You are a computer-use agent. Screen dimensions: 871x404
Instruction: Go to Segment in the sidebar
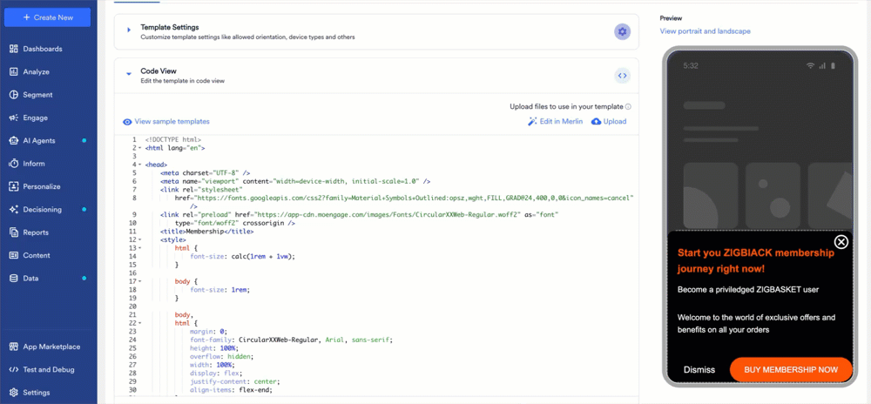tap(37, 95)
